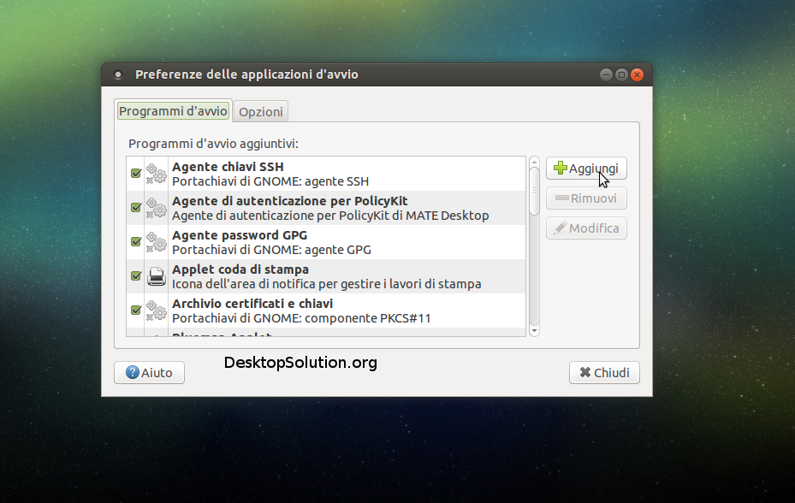Click the description 'Portachiavi di GNOME: agente SSH'
This screenshot has height=503, width=795.
[270, 181]
